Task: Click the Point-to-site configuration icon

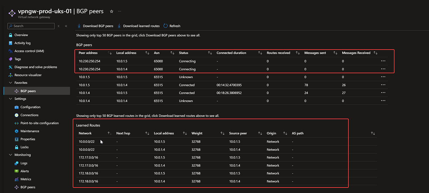Action: tap(17, 123)
